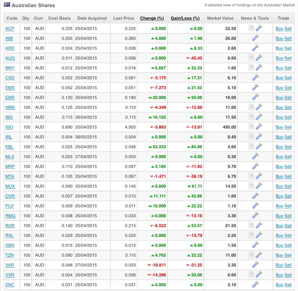Click Sell for AMI shares

(288, 39)
